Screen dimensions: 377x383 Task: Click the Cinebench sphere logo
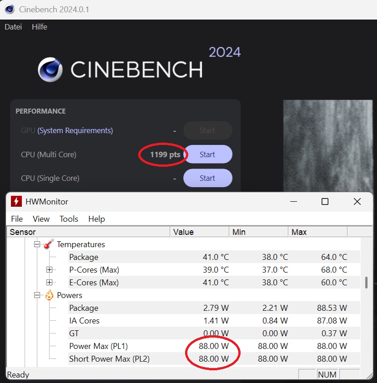(50, 70)
